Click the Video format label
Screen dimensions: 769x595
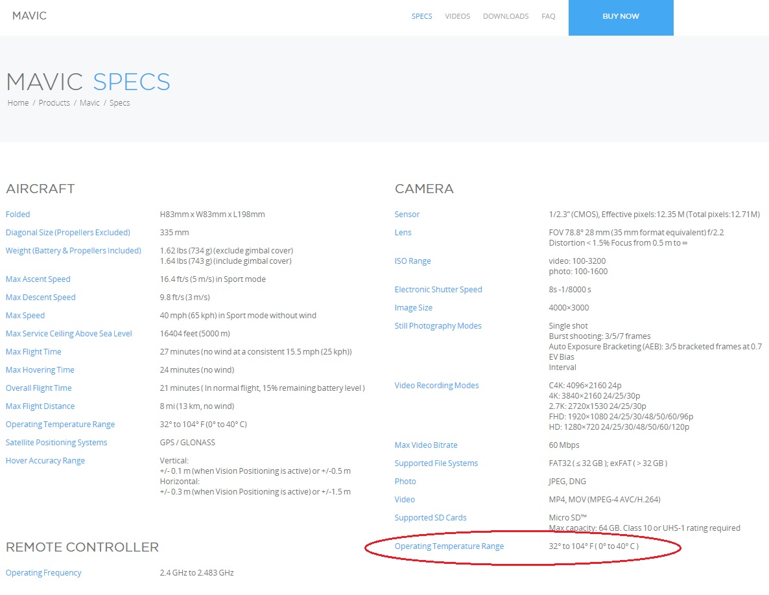coord(405,499)
